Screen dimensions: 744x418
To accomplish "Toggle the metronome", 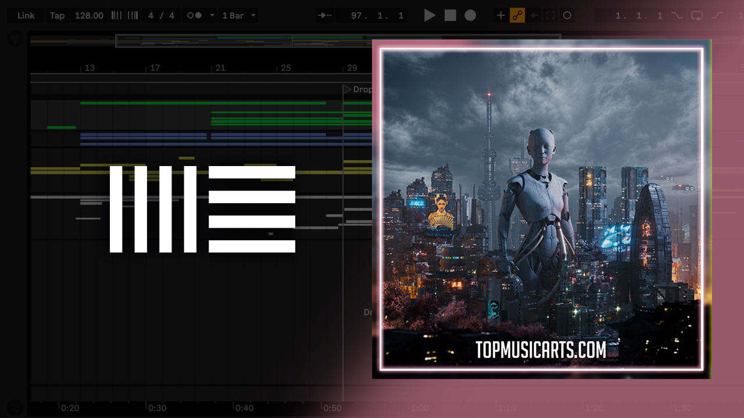I will point(194,16).
